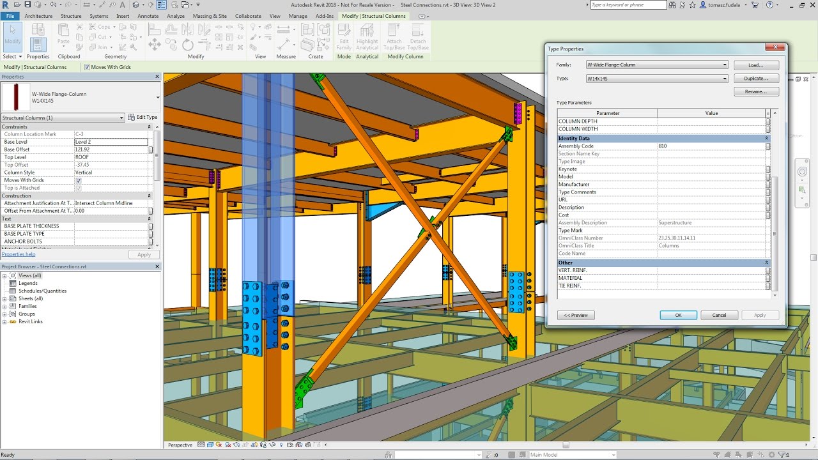The width and height of the screenshot is (818, 460).
Task: Expand the Families tree node
Action: [4, 306]
